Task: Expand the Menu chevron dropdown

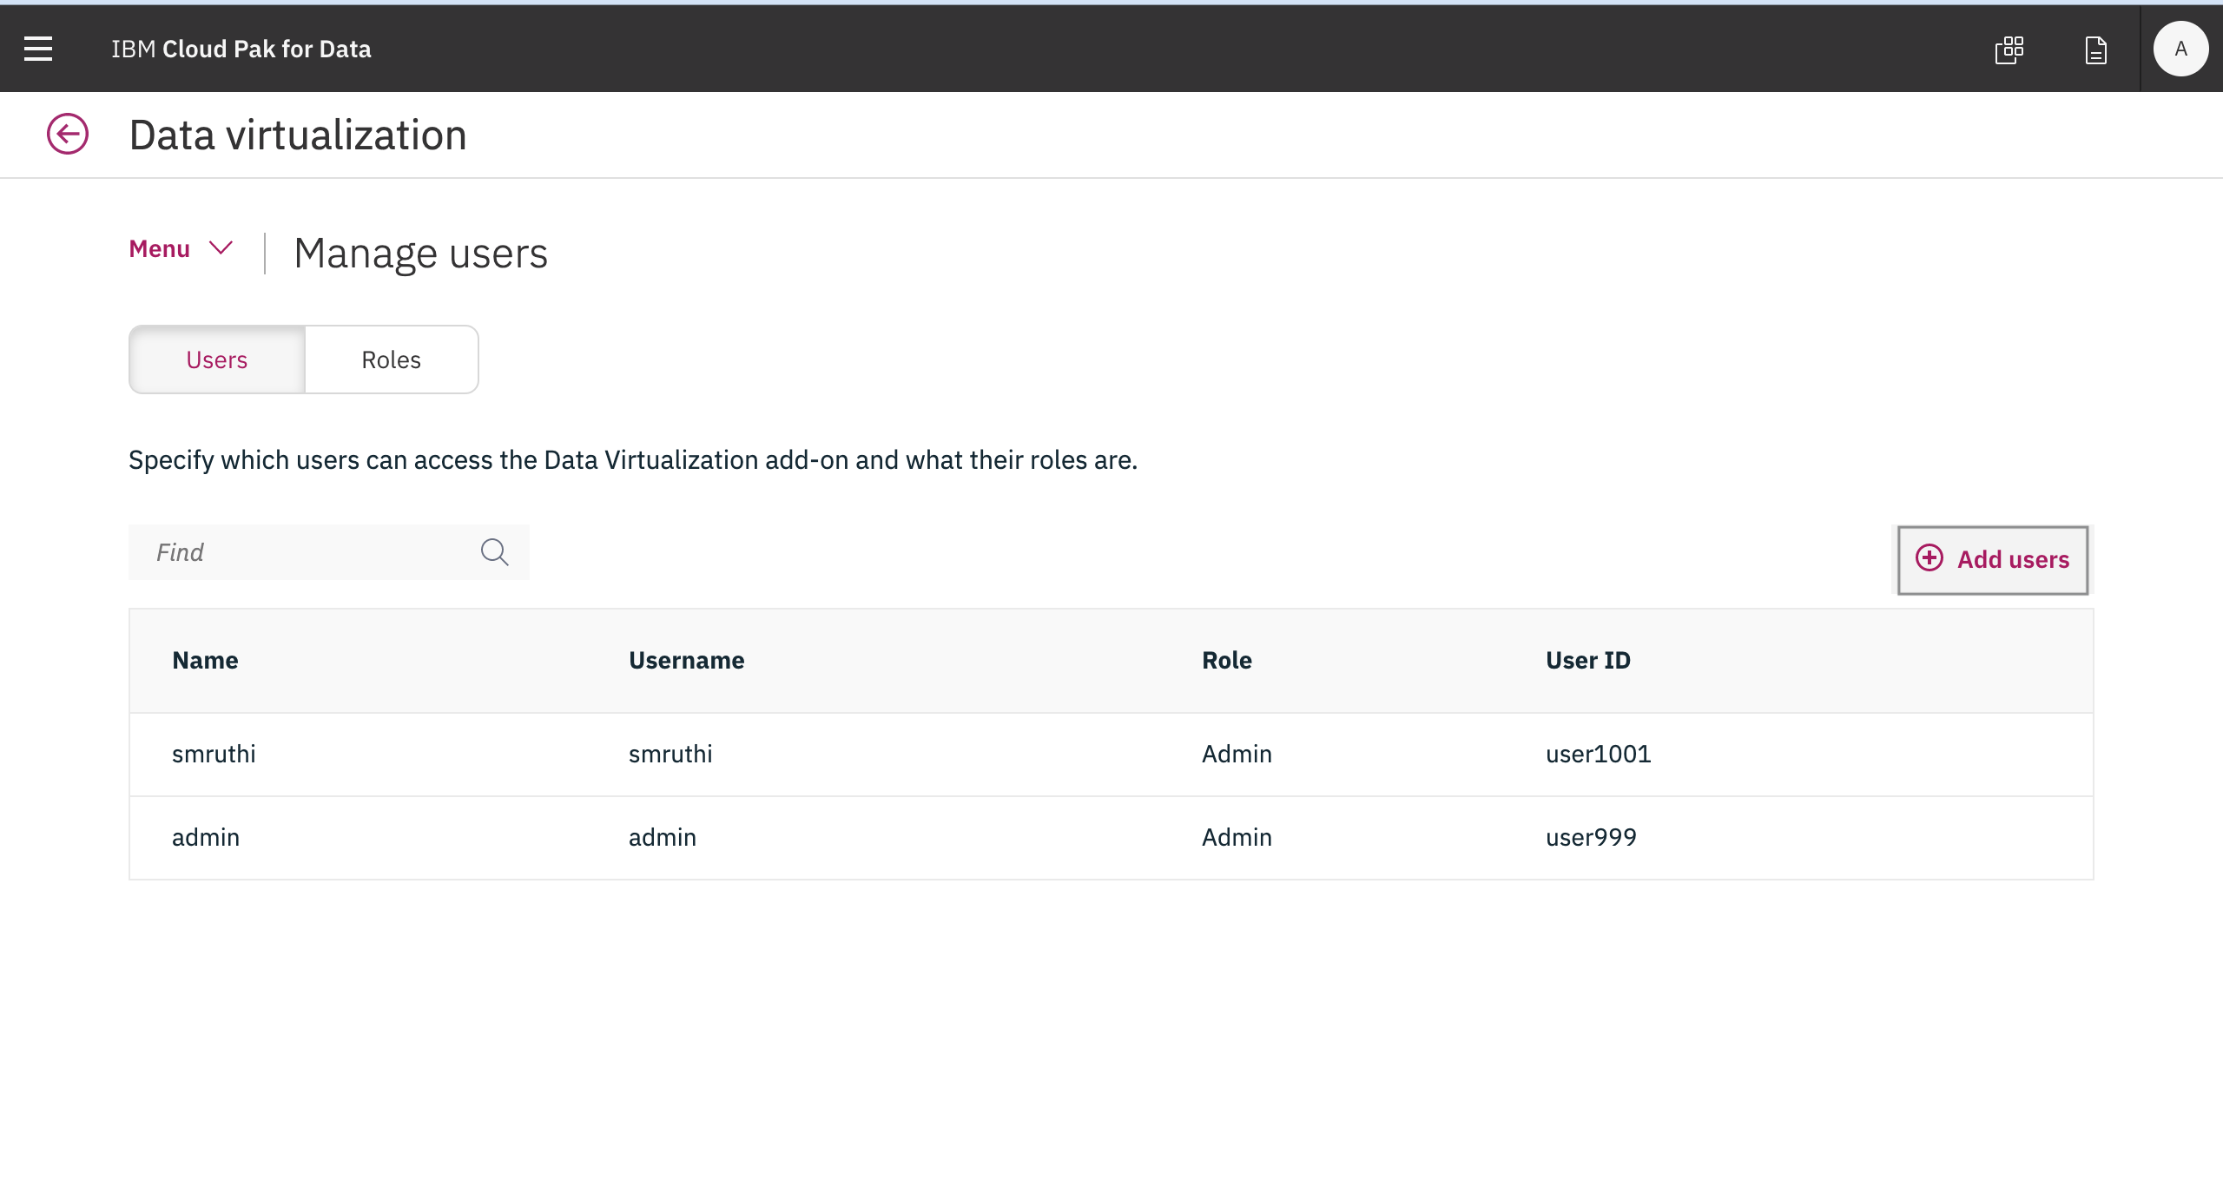Action: [x=221, y=248]
